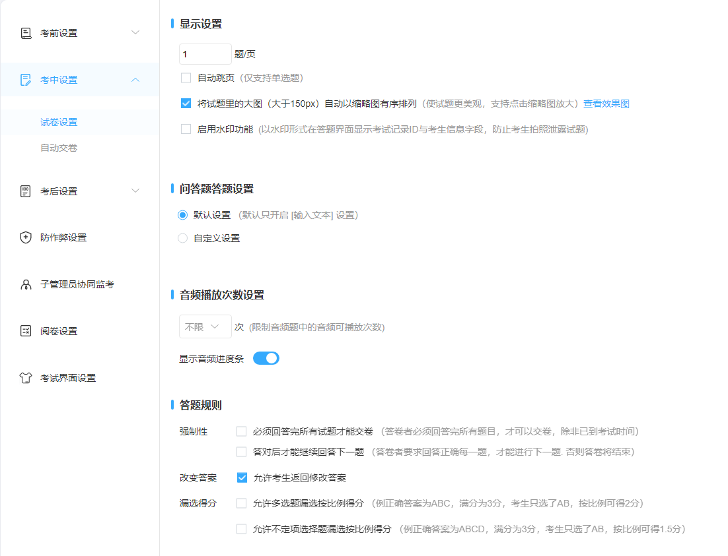The width and height of the screenshot is (728, 556).
Task: Click the 考后设置 sidebar icon
Action: point(26,191)
